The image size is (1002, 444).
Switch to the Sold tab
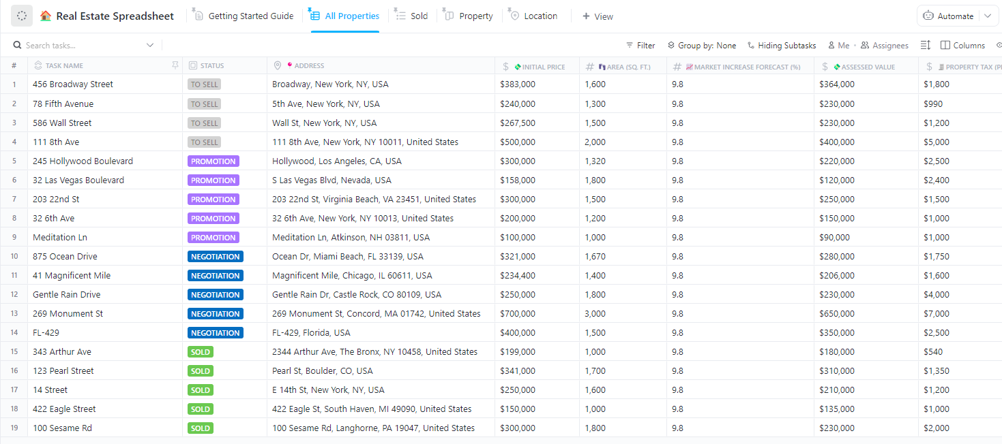click(411, 16)
